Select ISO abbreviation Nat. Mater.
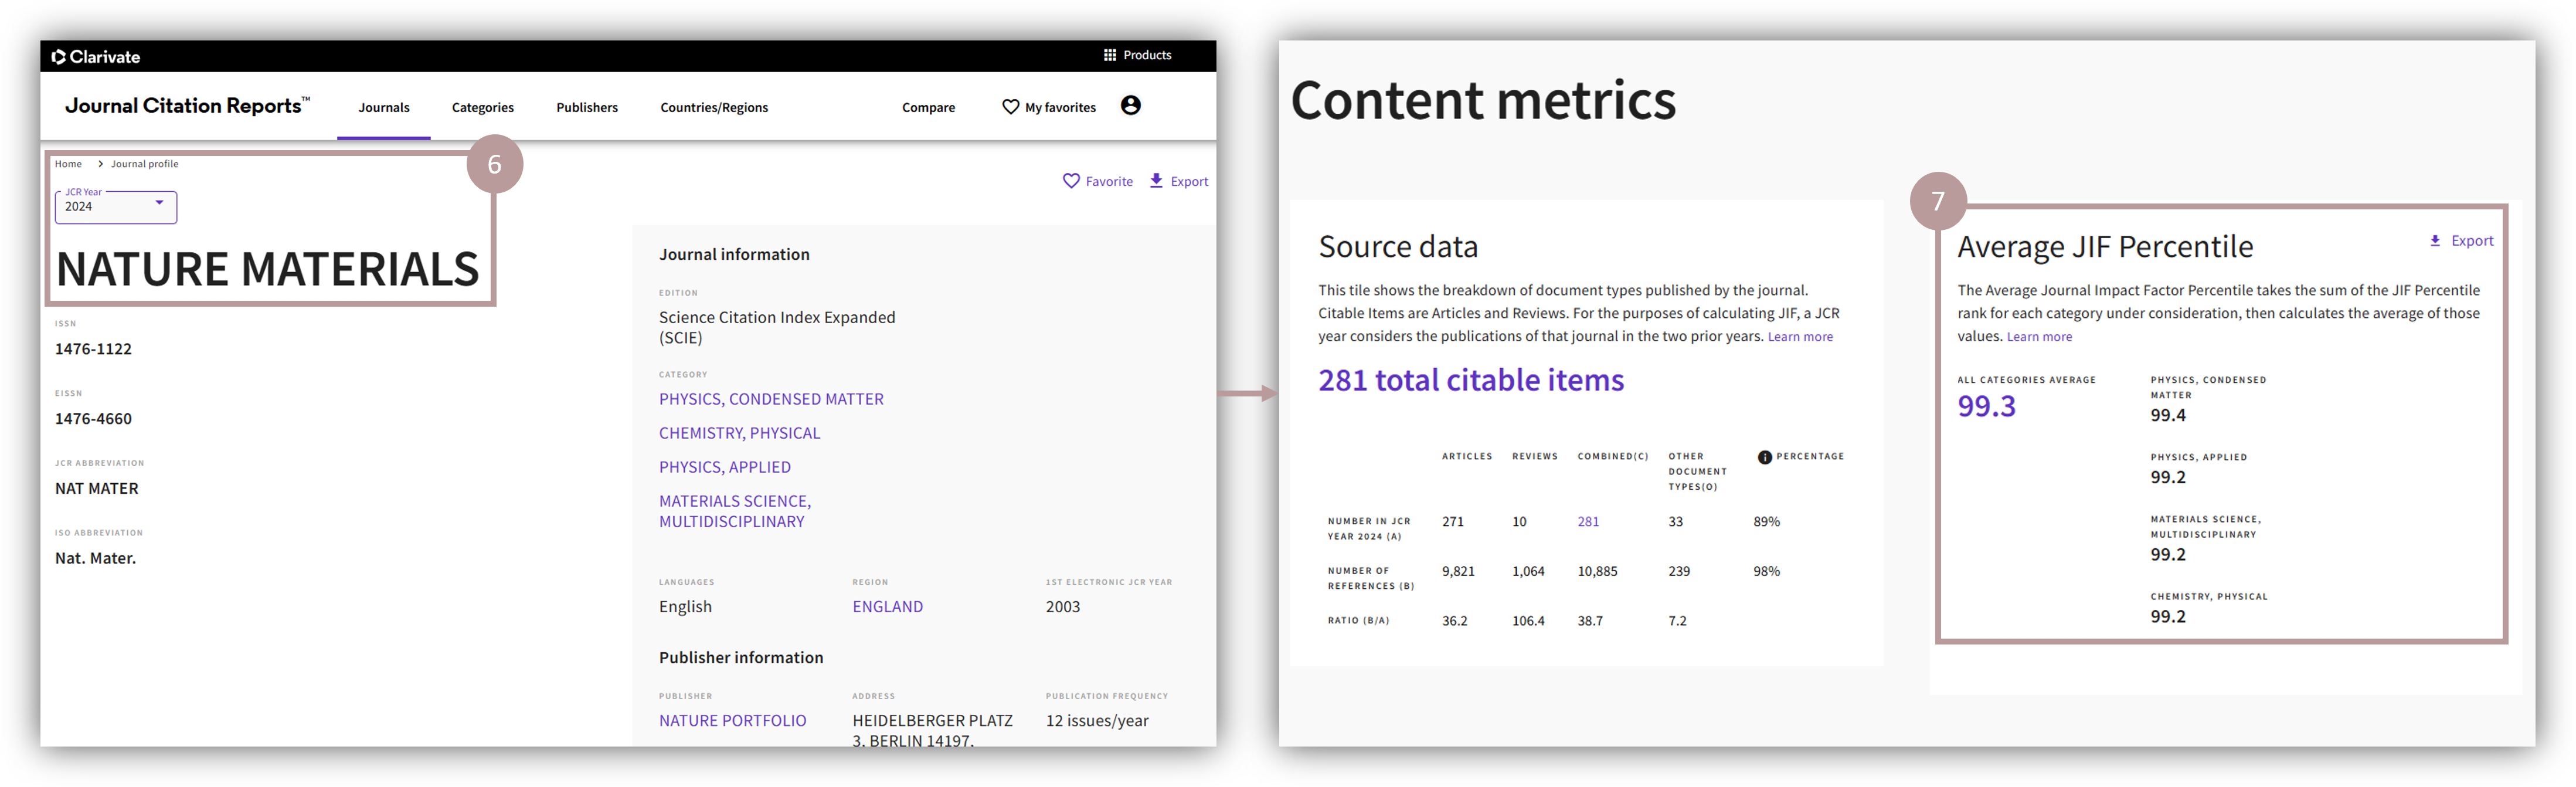Viewport: 2576px width, 787px height. tap(95, 559)
